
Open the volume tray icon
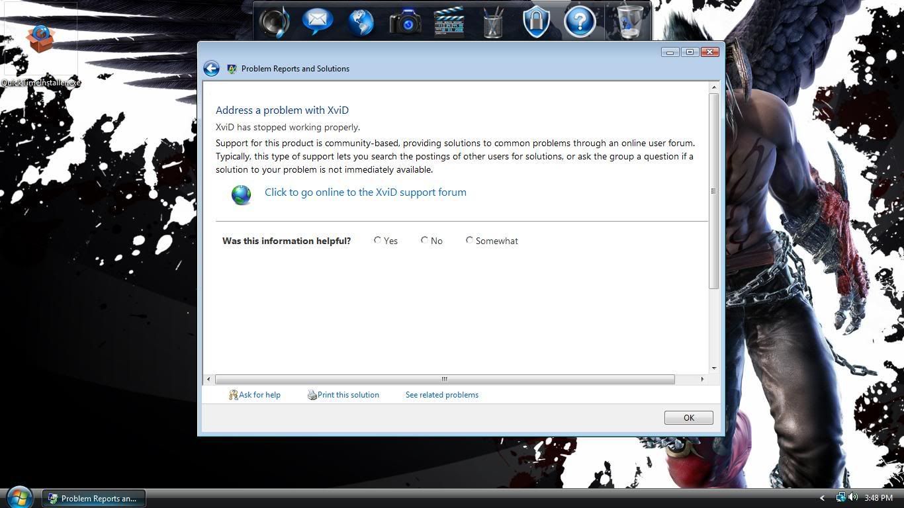tap(853, 497)
